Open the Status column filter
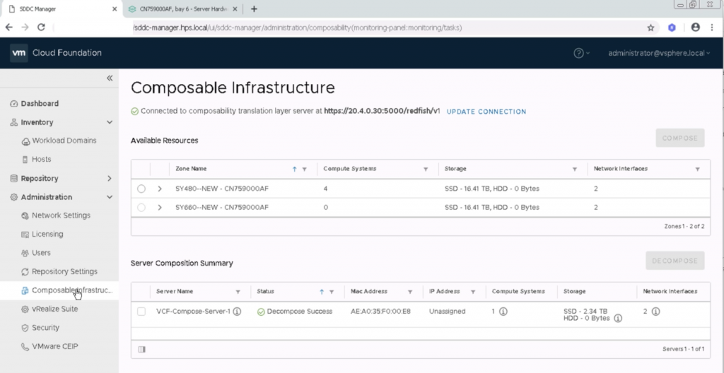 [332, 292]
